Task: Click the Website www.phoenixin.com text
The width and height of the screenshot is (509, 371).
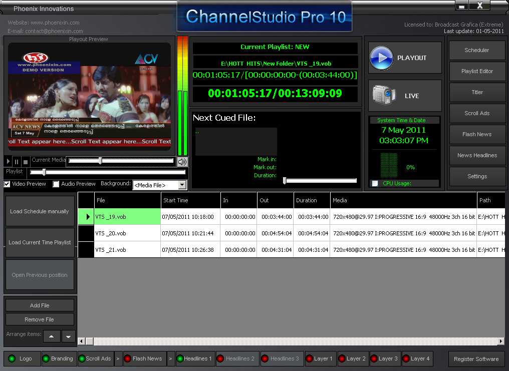Action: click(44, 23)
